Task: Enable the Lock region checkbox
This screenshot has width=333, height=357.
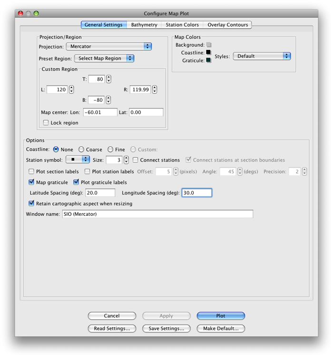Action: pos(46,123)
